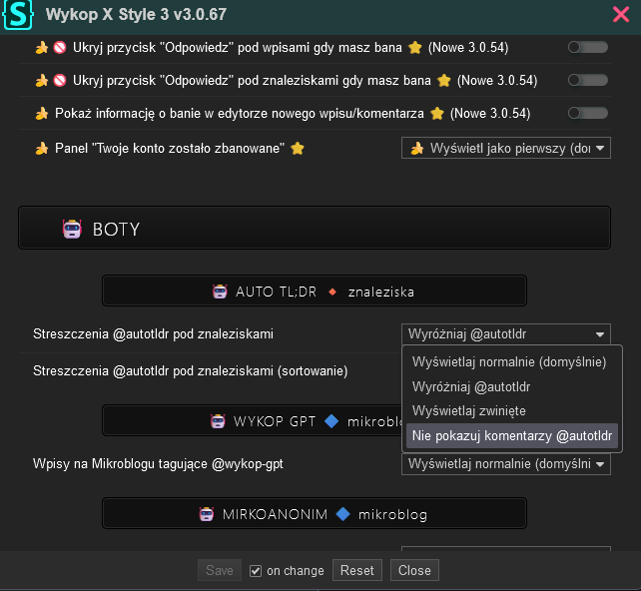Click the Close button in the footer

point(414,570)
